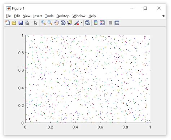Activate the Zoom In magnifier
Viewport: 171px width, 140px height.
coord(43,23)
